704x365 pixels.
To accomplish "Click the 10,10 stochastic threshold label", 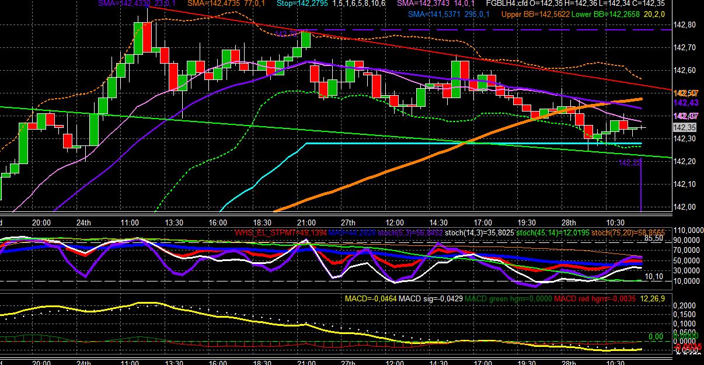I will pyautogui.click(x=653, y=276).
